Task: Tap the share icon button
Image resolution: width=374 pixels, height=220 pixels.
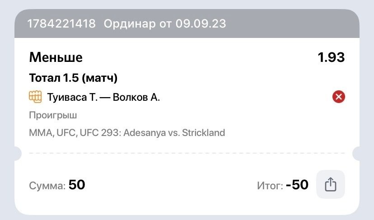Action: 331,185
